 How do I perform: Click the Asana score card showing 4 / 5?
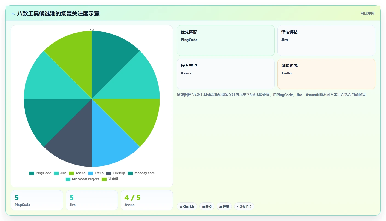click(147, 200)
